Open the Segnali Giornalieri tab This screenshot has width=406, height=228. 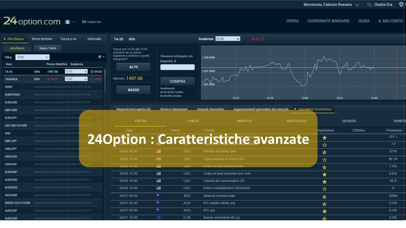click(210, 109)
